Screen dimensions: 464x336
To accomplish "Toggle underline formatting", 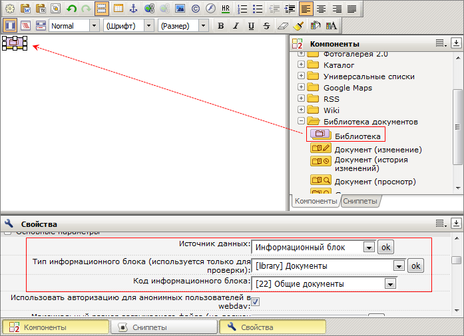I will 251,26.
